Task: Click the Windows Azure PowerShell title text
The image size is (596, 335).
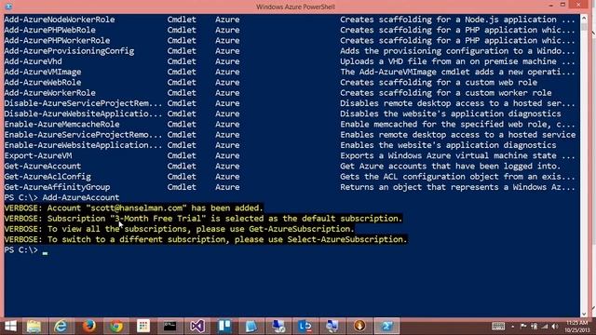Action: pos(295,7)
